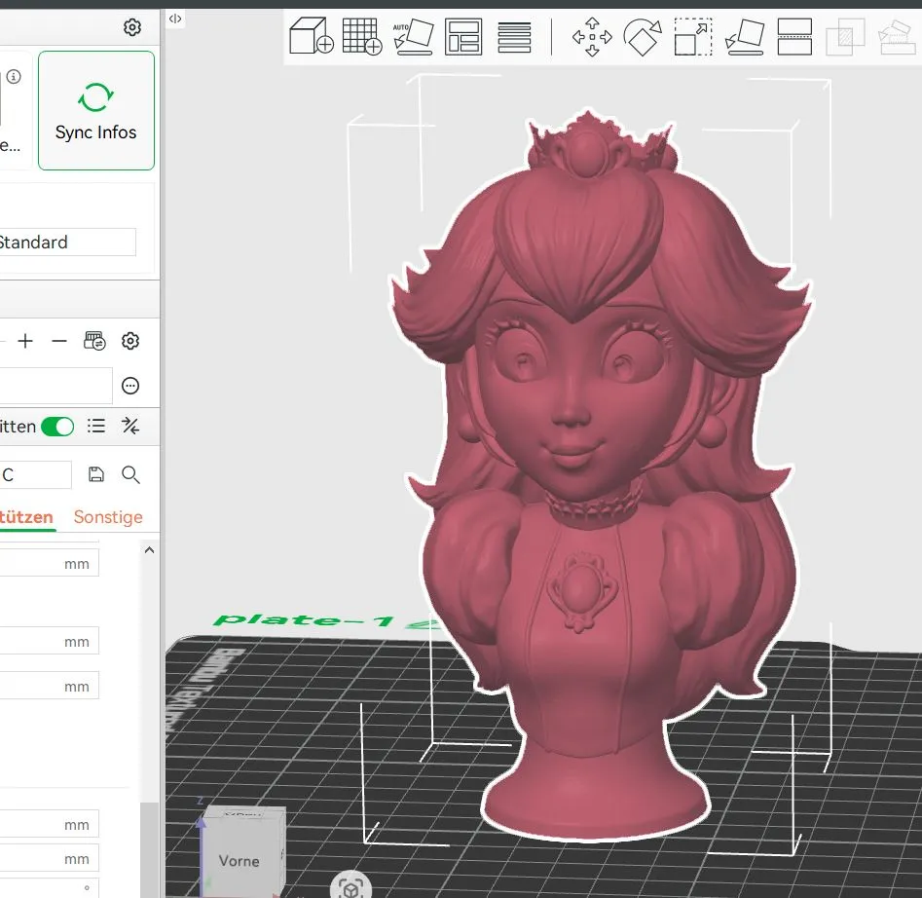The image size is (922, 898).
Task: Click the Sync Infos button
Action: click(96, 111)
